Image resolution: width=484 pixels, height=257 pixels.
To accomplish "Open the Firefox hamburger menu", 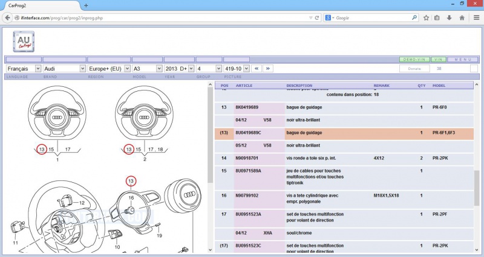I will point(475,18).
